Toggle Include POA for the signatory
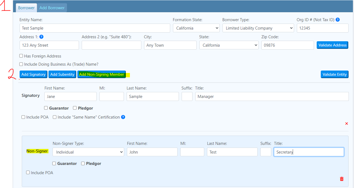 (23, 117)
